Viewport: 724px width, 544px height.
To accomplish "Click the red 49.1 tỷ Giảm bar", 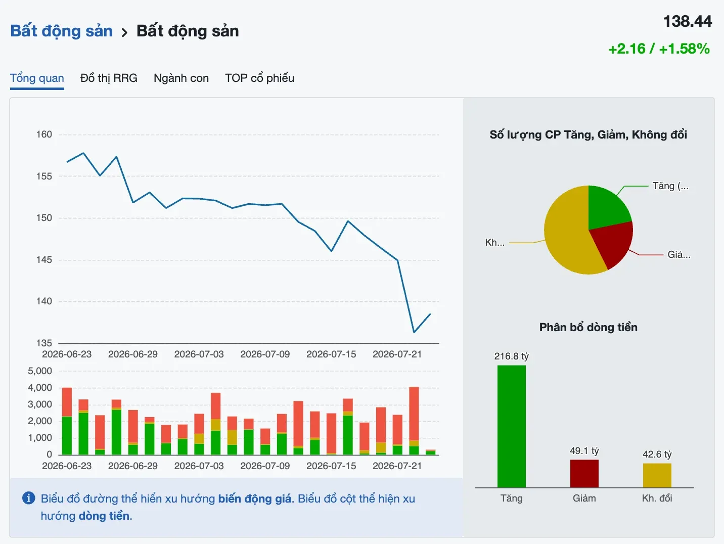I will pos(584,474).
